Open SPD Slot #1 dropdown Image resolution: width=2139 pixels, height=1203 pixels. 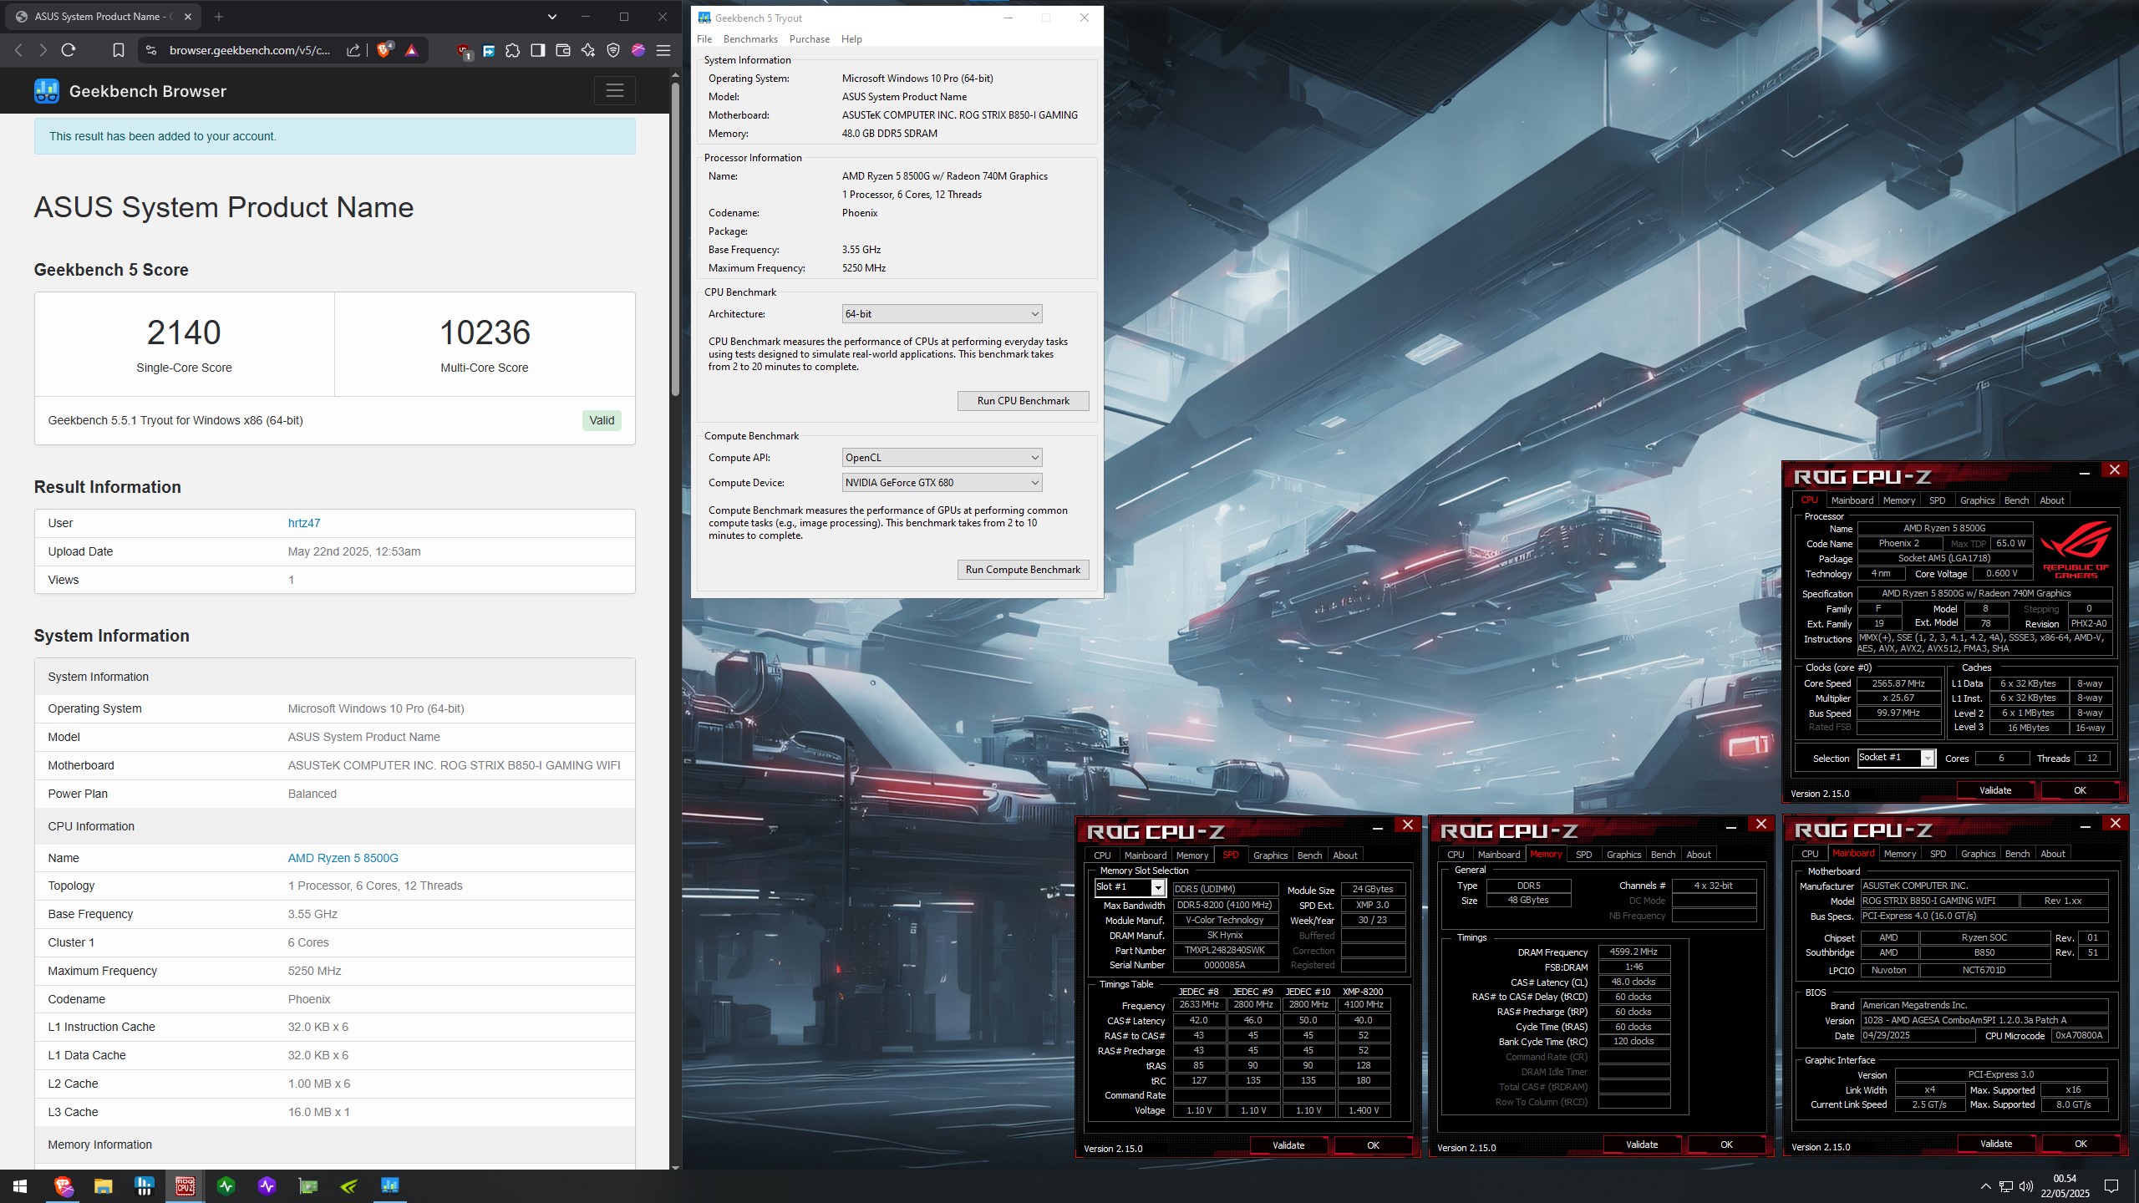pos(1130,887)
